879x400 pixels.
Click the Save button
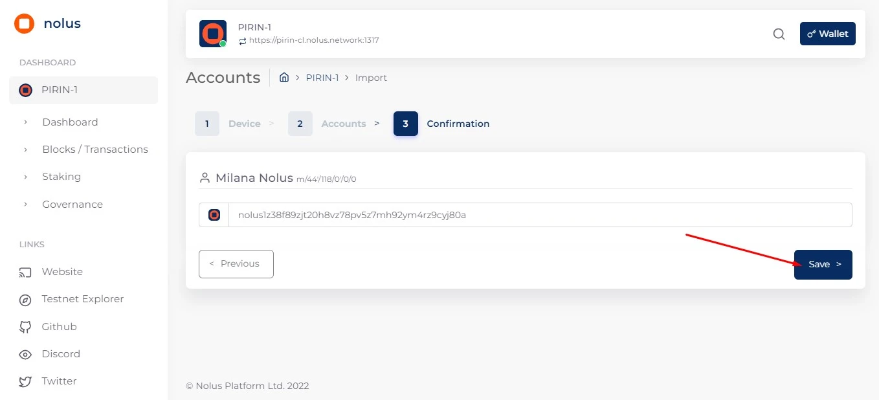[823, 264]
